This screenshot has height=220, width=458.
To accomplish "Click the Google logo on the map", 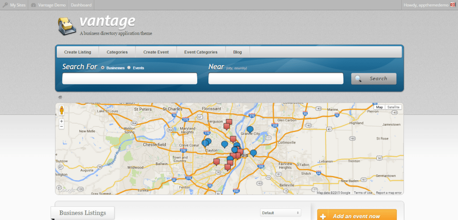I will click(x=66, y=190).
